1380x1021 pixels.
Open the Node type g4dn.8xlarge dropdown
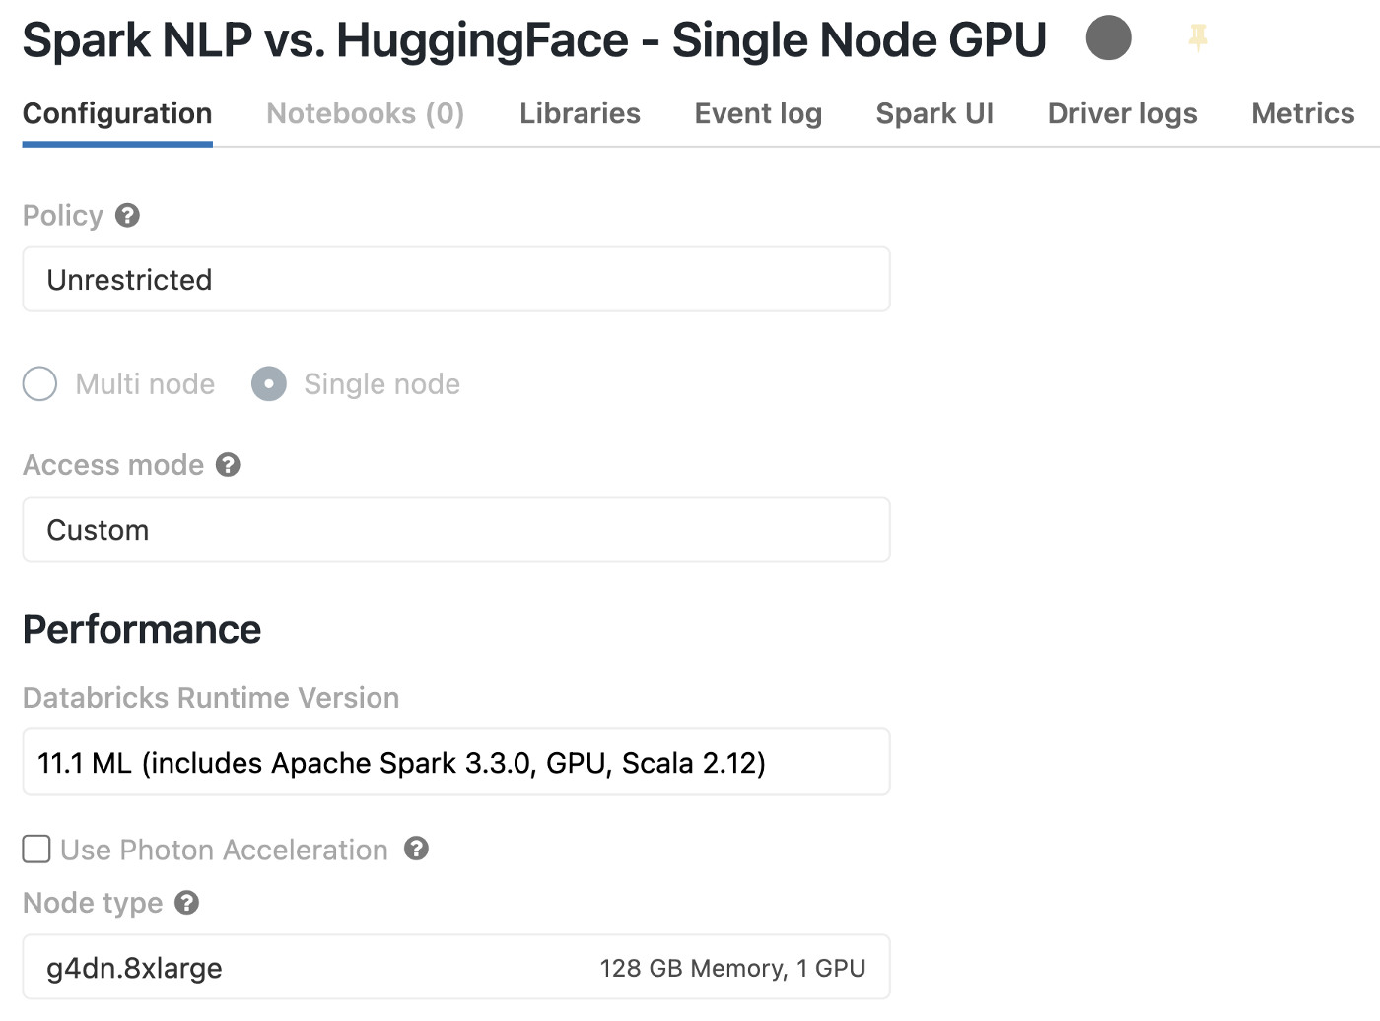(455, 968)
